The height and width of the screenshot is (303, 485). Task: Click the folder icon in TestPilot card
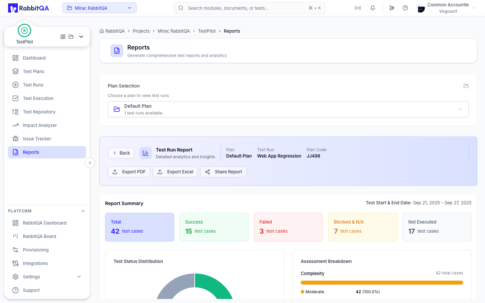pos(71,37)
